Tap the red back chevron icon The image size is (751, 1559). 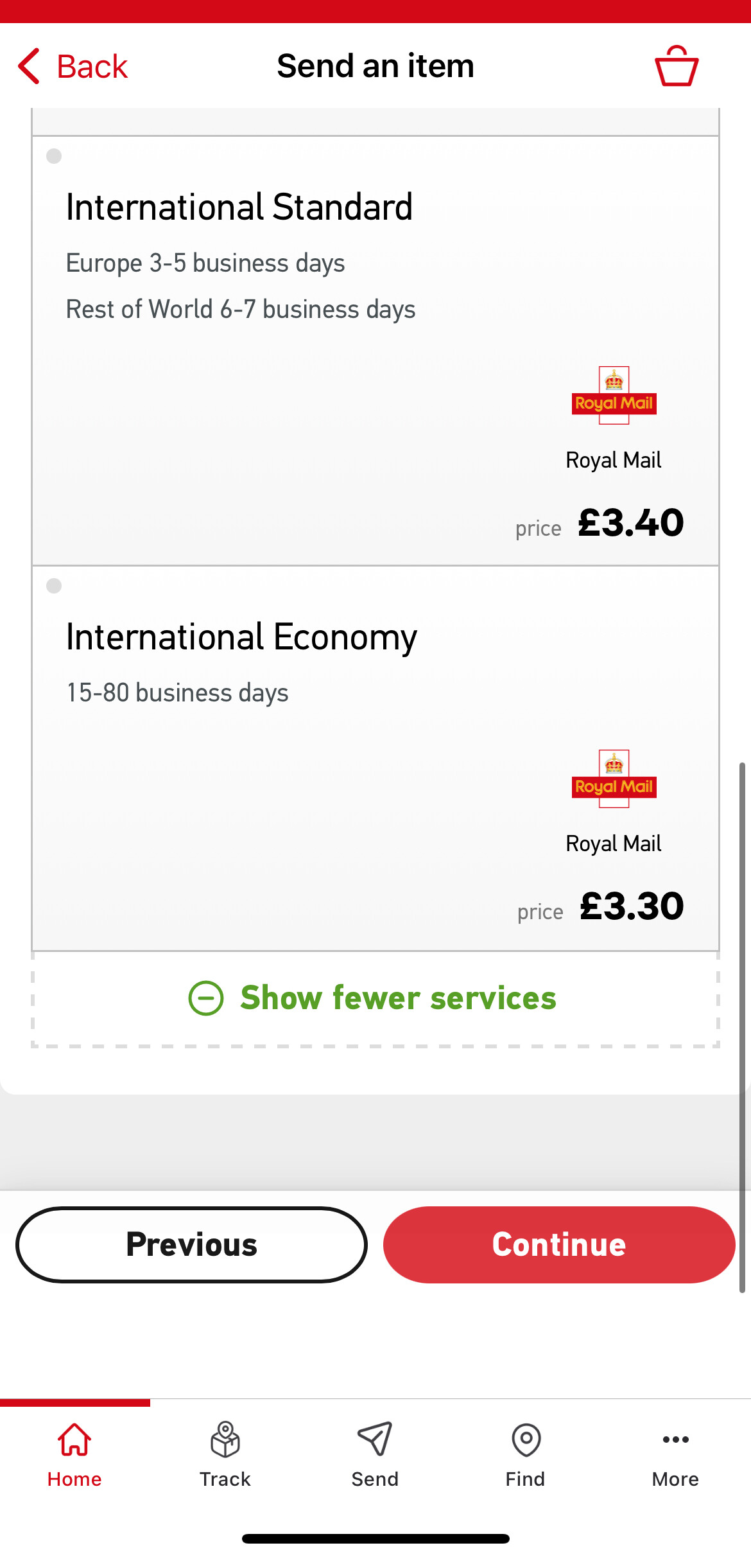29,66
